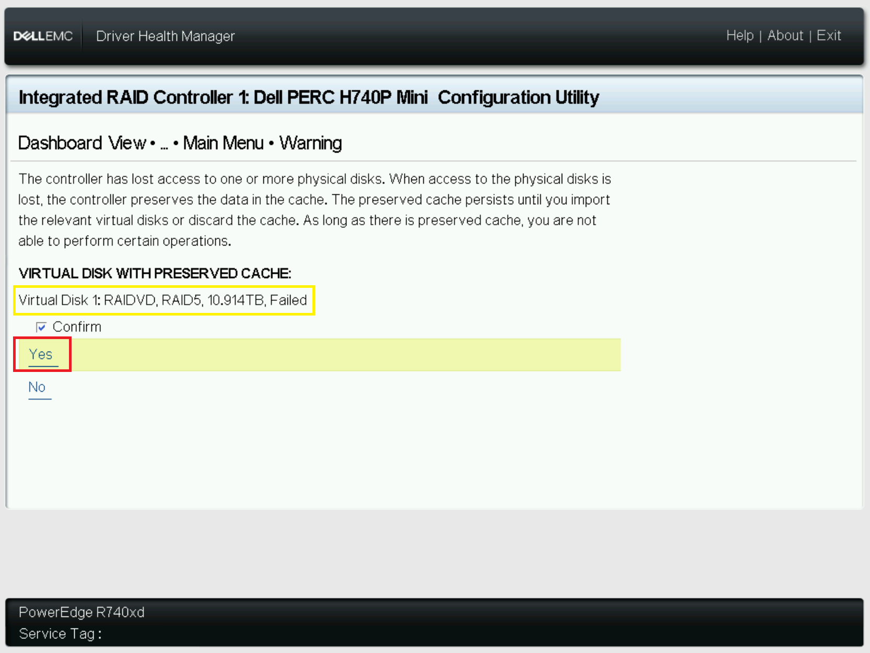This screenshot has width=870, height=653.
Task: Navigate to Dashboard View via breadcrumb
Action: 82,143
